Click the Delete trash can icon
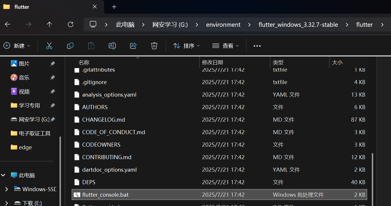Viewport: 391px width, 206px height. click(x=154, y=46)
